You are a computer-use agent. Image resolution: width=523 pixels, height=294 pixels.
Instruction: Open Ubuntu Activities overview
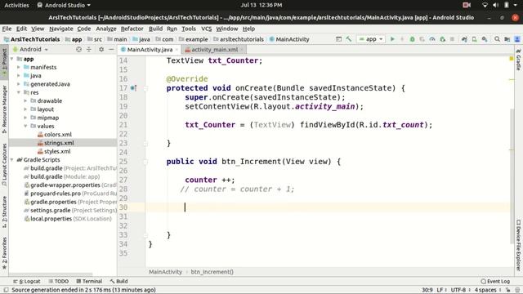click(16, 5)
